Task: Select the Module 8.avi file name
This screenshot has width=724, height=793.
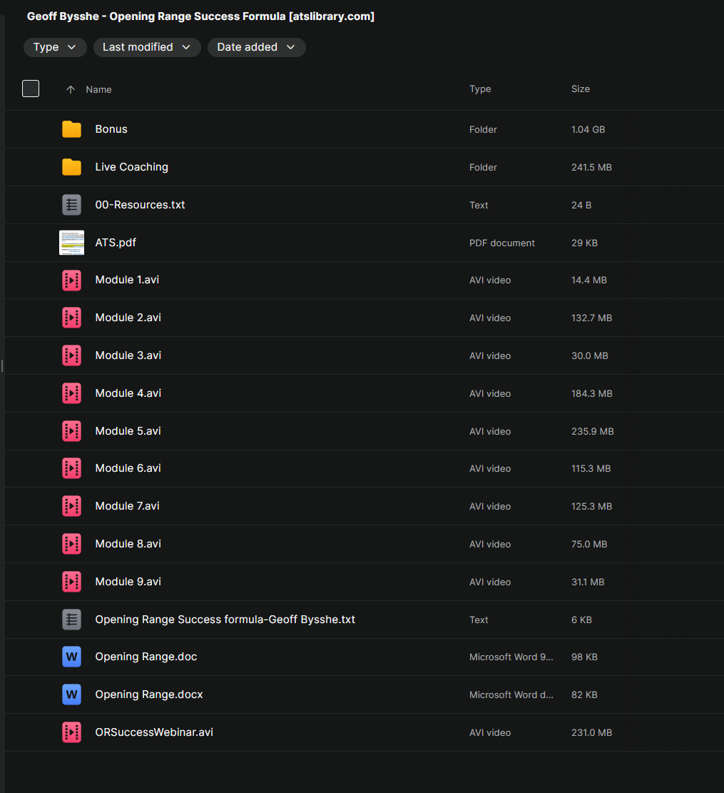Action: click(x=128, y=544)
